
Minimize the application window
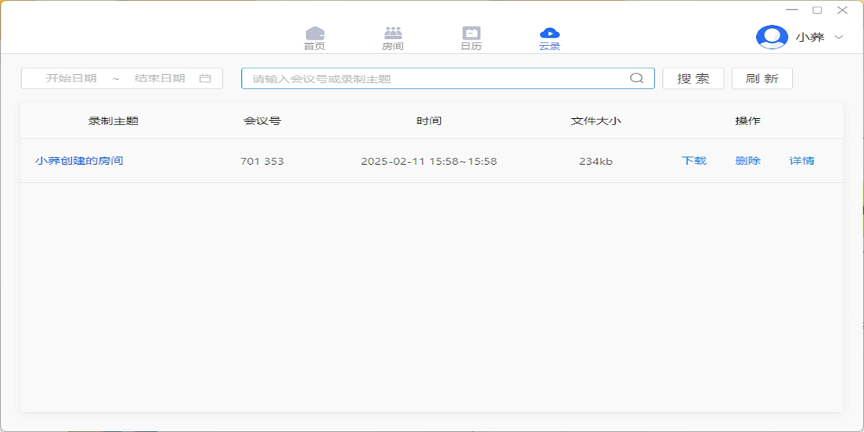(x=792, y=10)
